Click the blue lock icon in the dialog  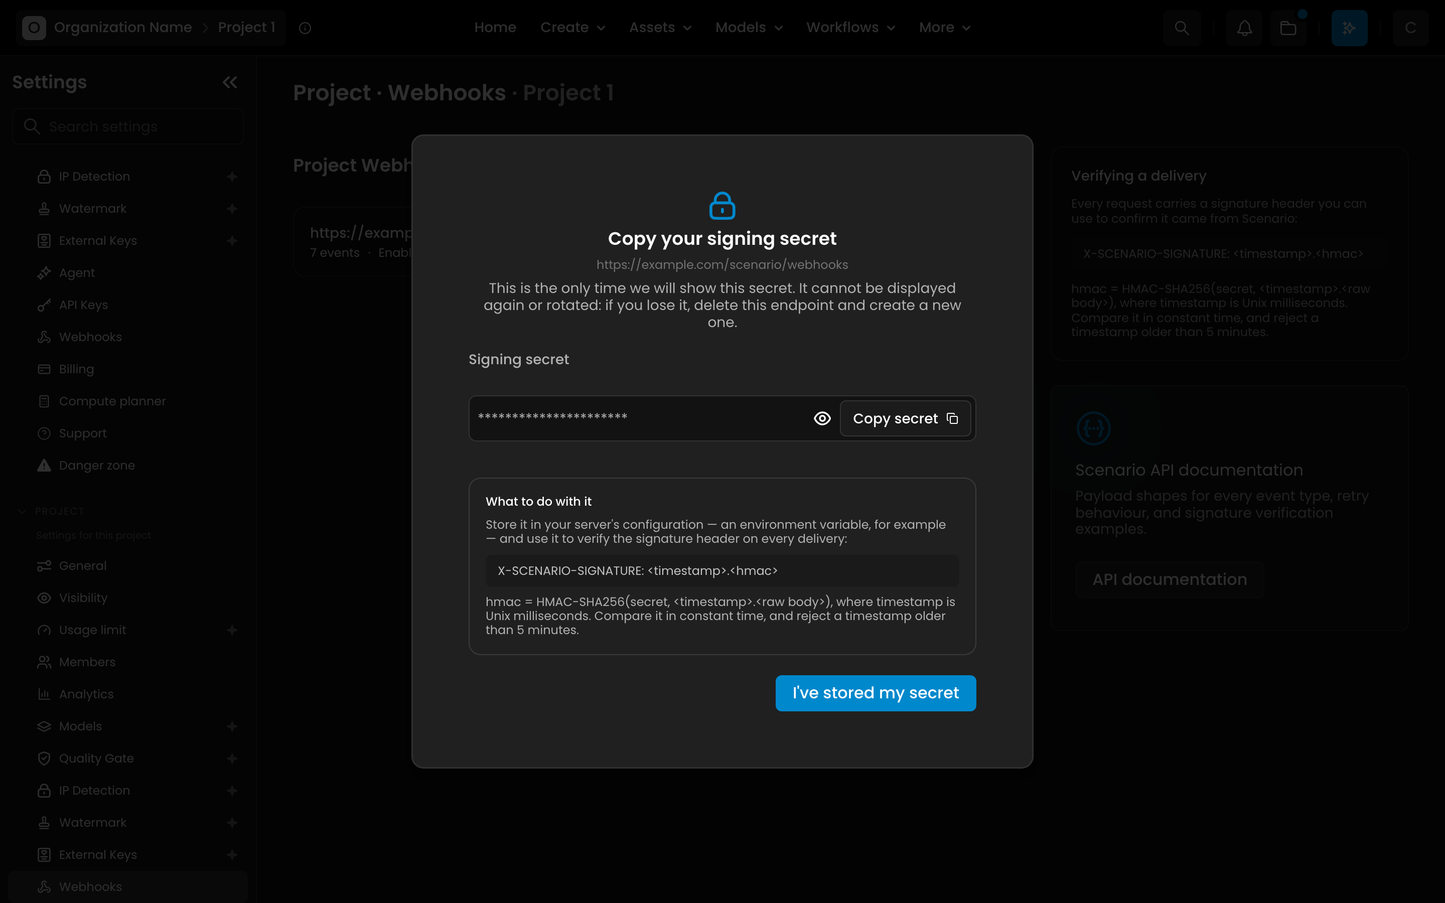pyautogui.click(x=722, y=206)
